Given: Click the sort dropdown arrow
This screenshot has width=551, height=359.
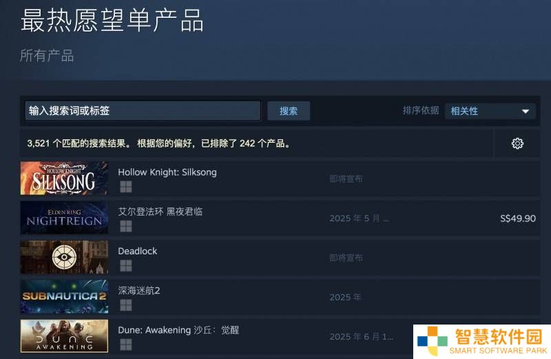Looking at the screenshot, I should [x=526, y=112].
